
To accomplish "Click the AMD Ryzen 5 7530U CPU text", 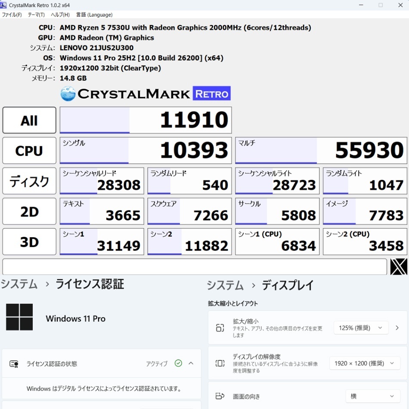I will 185,28.
